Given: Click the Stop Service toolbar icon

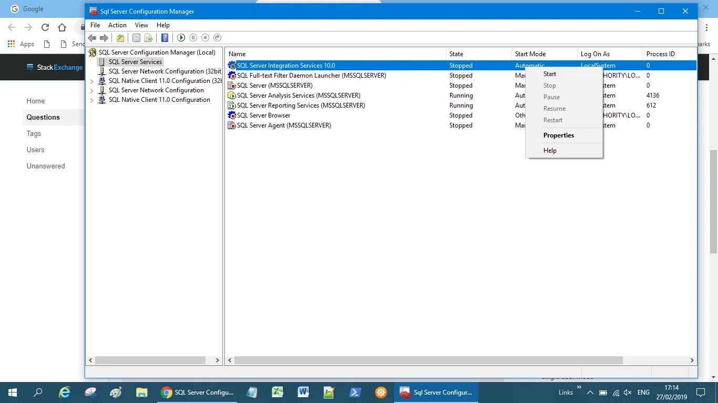Looking at the screenshot, I should 205,38.
